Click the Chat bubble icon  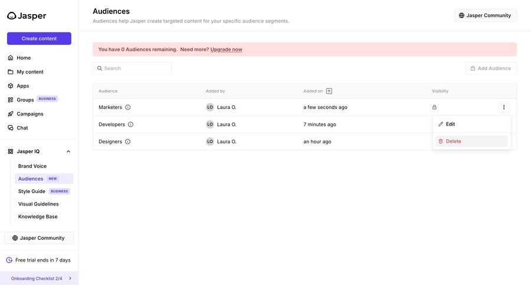tap(11, 128)
